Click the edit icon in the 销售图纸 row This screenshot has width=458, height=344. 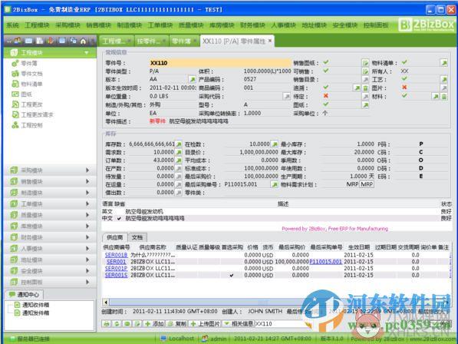point(365,62)
